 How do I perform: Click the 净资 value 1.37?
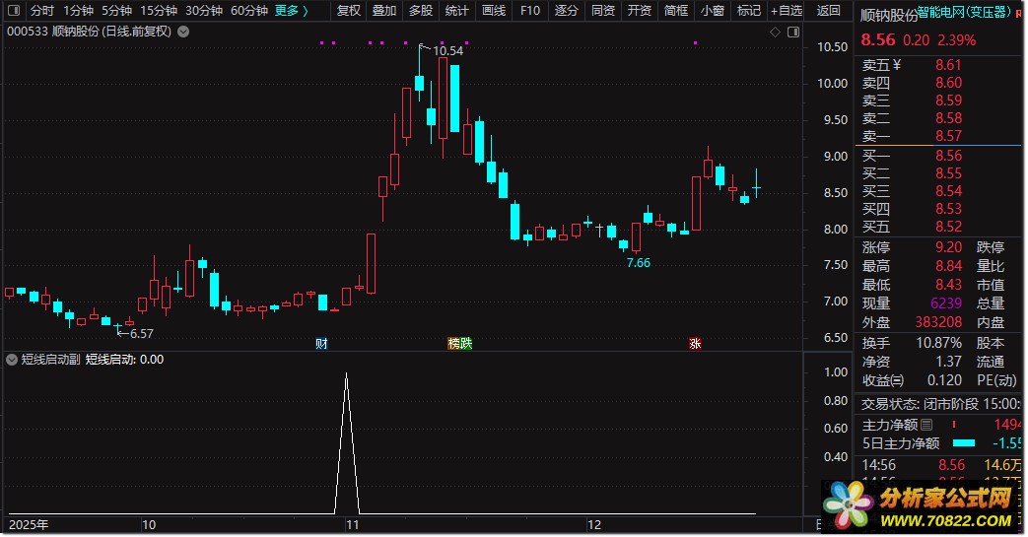(x=948, y=362)
